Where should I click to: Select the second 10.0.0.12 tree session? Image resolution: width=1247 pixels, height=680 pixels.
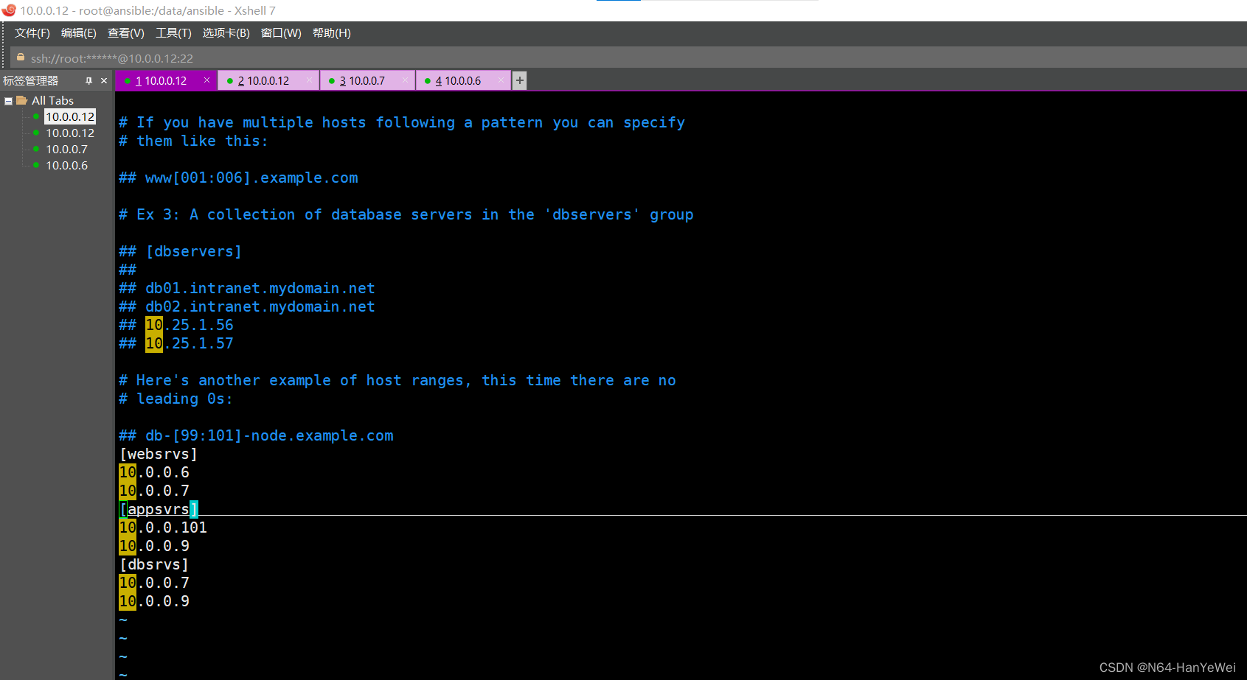coord(70,133)
